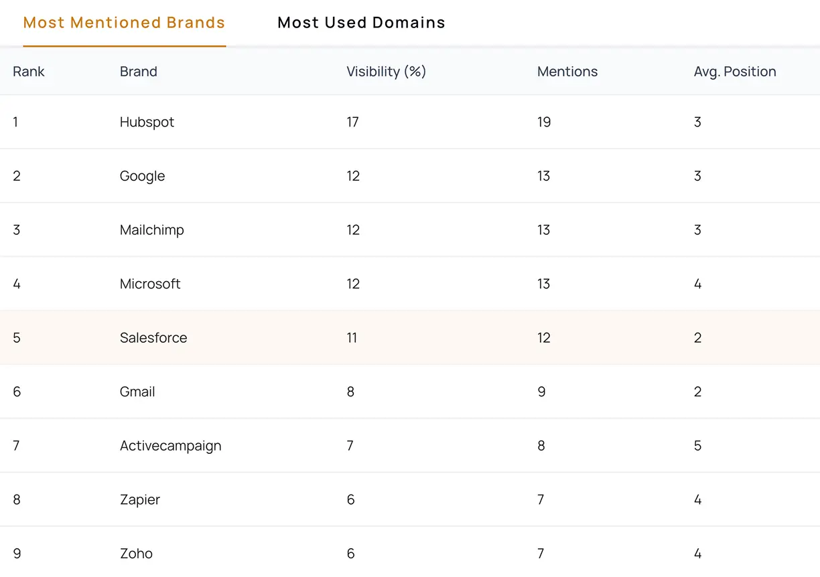Click Gmail's mentions value 9
Image resolution: width=820 pixels, height=577 pixels.
coord(541,392)
